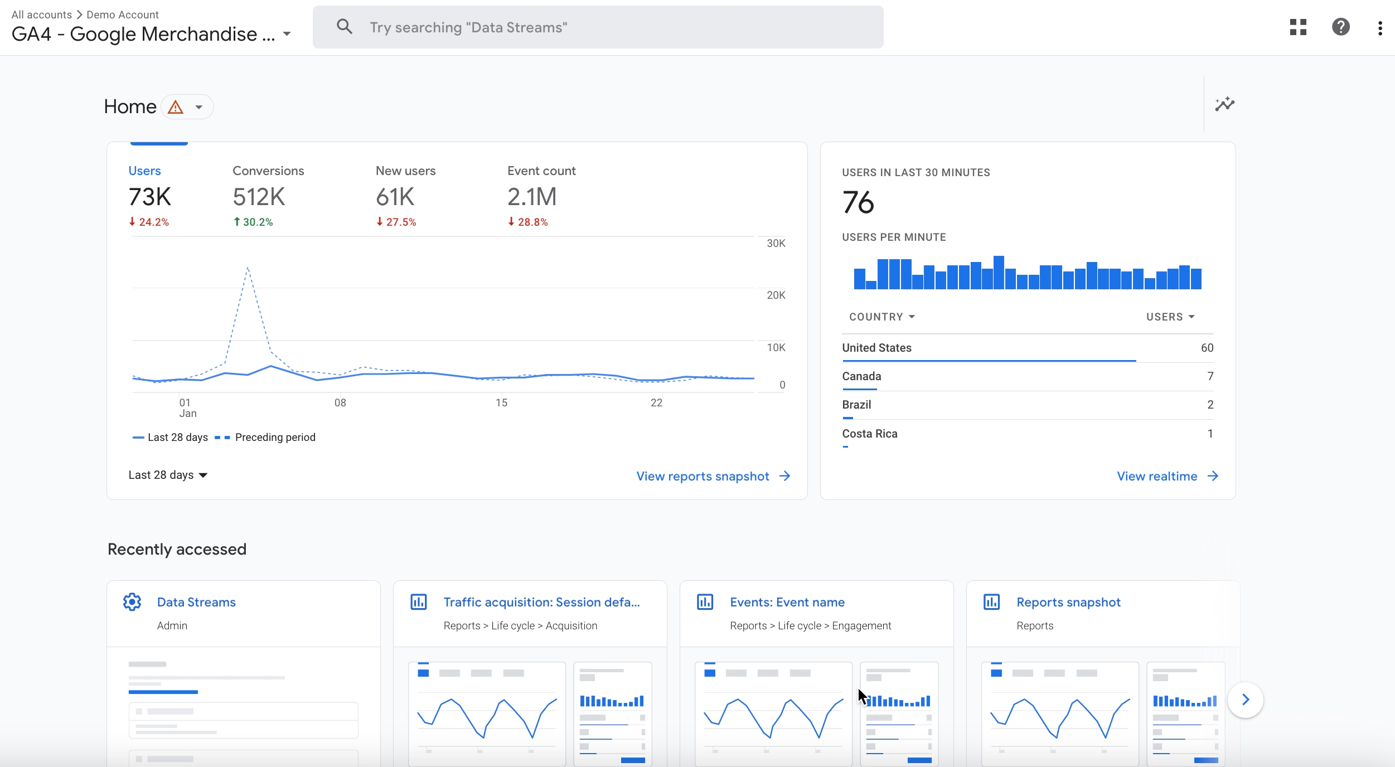The image size is (1395, 767).
Task: Click the Reports snapshot chart icon
Action: 991,602
